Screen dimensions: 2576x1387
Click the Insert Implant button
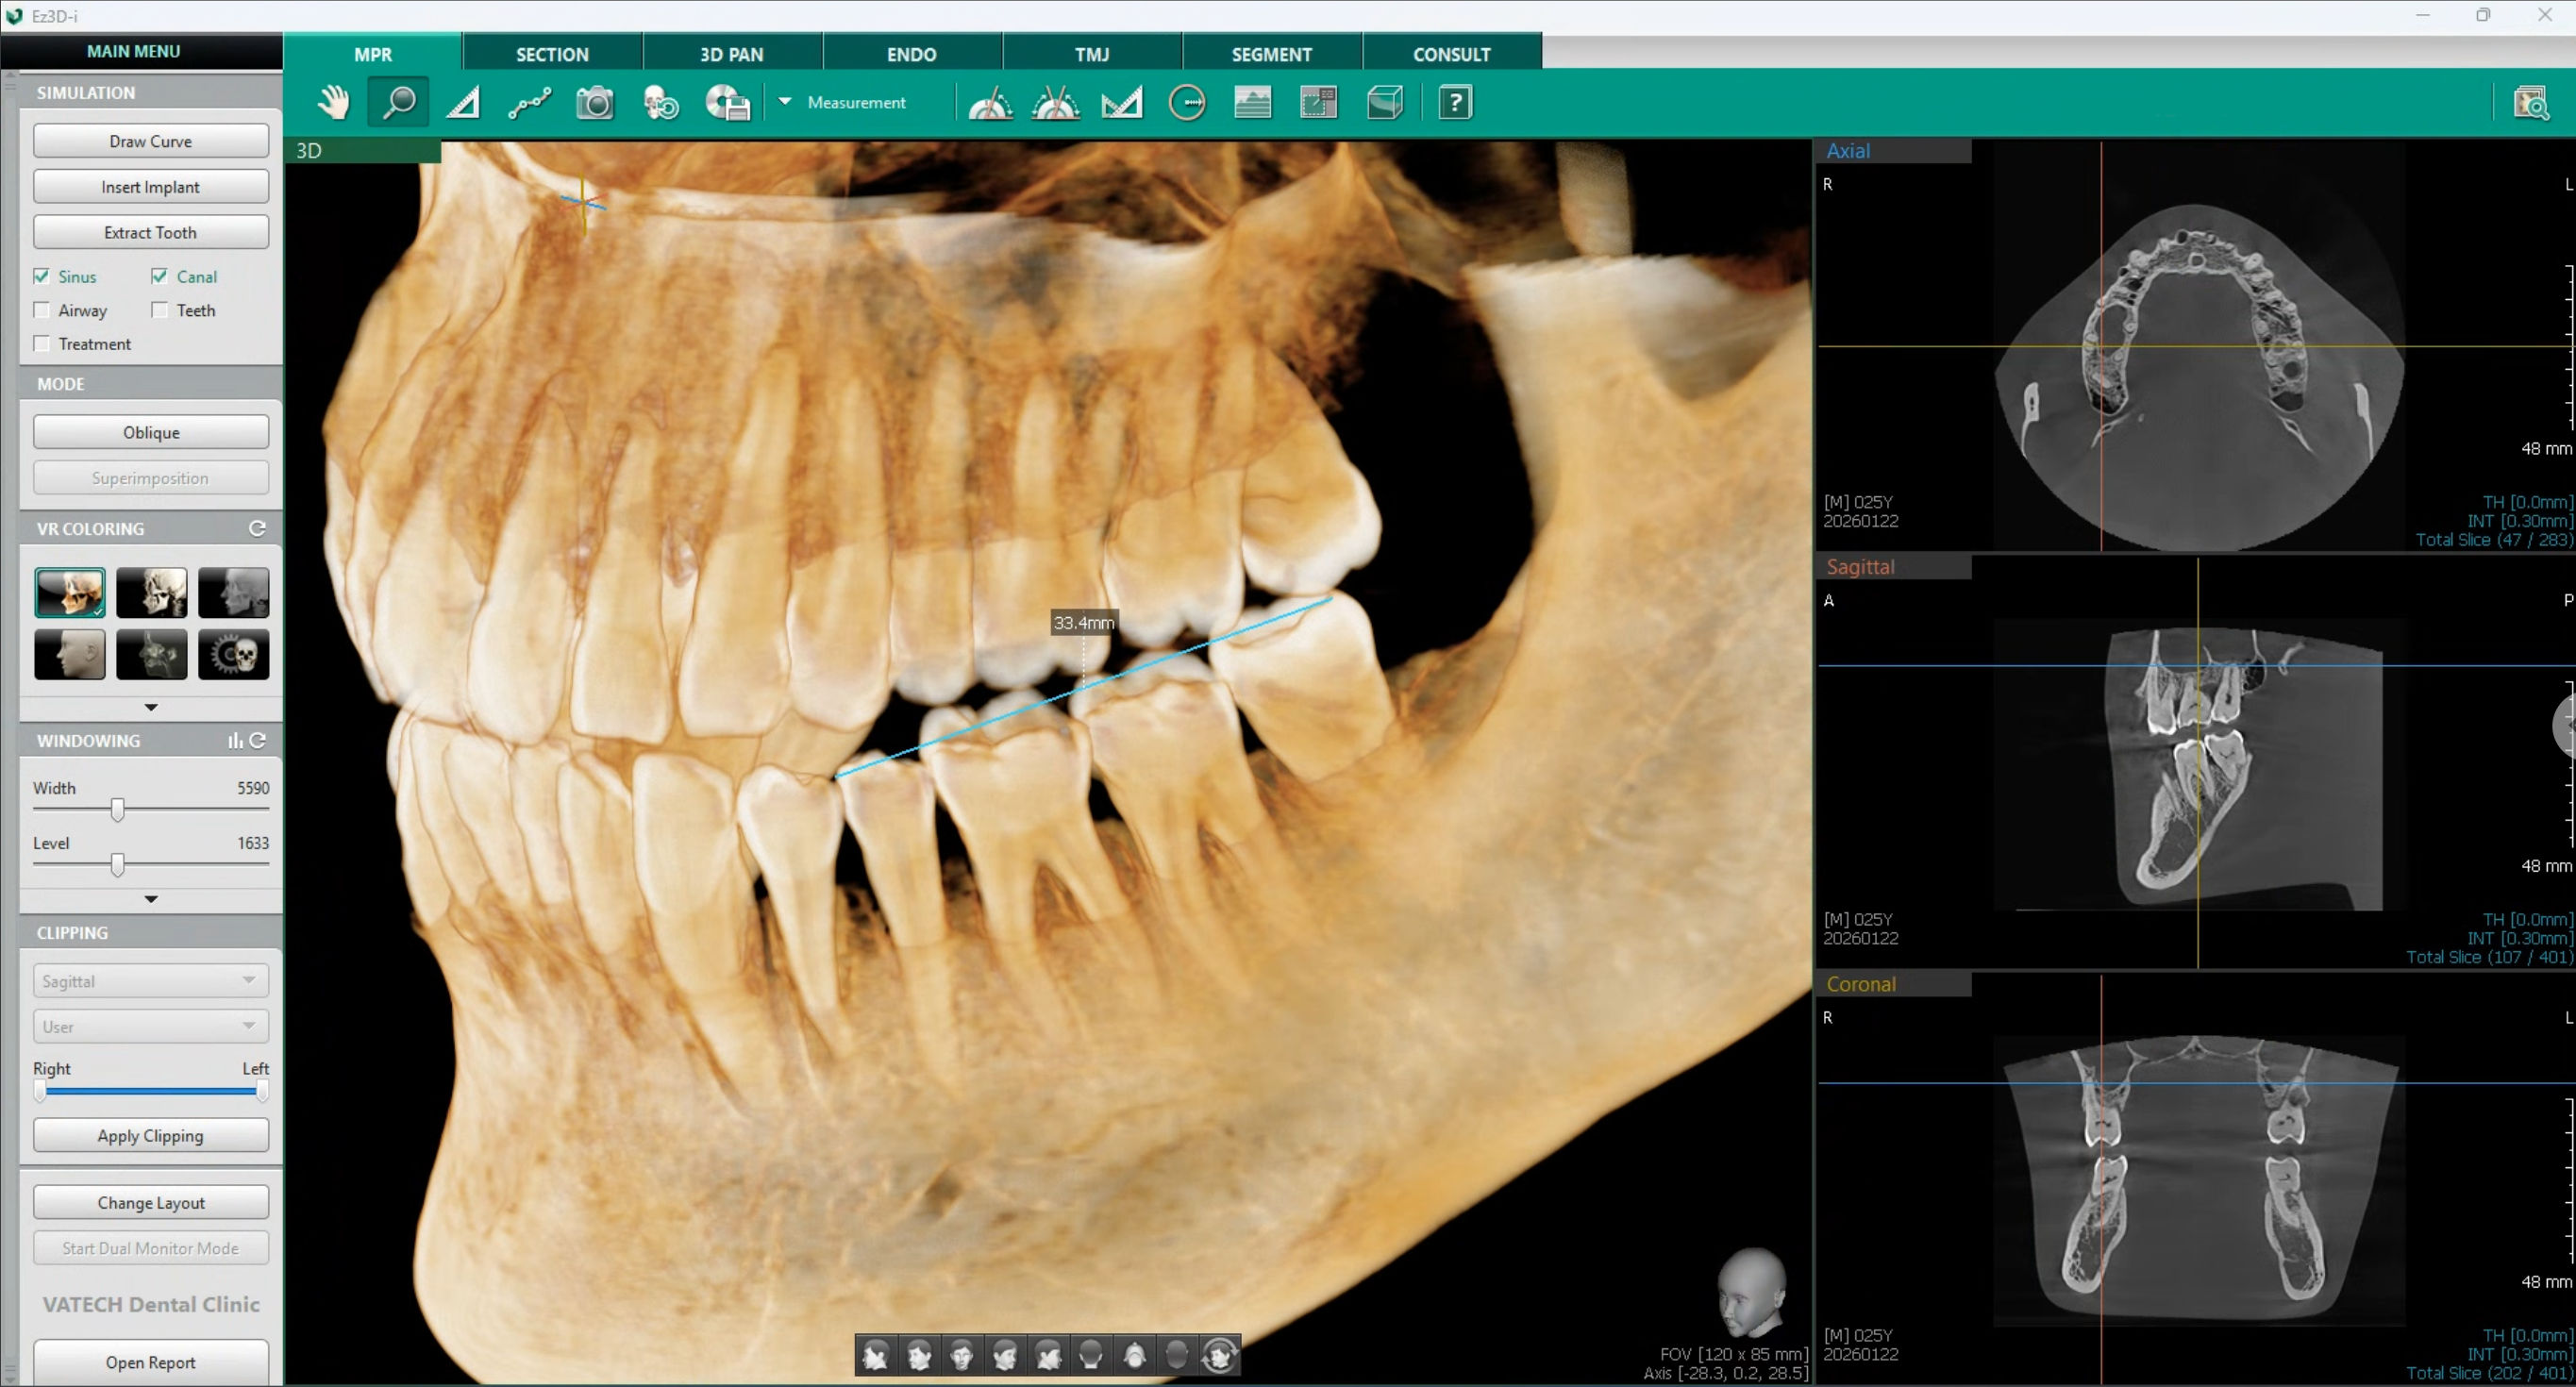[151, 187]
